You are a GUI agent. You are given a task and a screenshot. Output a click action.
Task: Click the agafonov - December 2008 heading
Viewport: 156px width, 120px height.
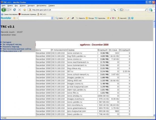[x=94, y=45]
